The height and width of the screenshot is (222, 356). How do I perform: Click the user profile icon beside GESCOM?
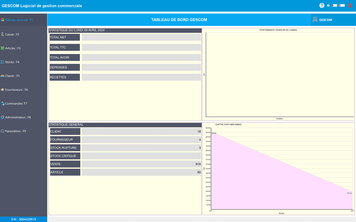point(315,20)
